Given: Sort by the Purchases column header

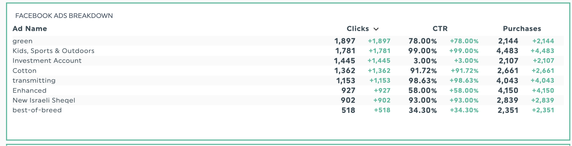Looking at the screenshot, I should (522, 29).
